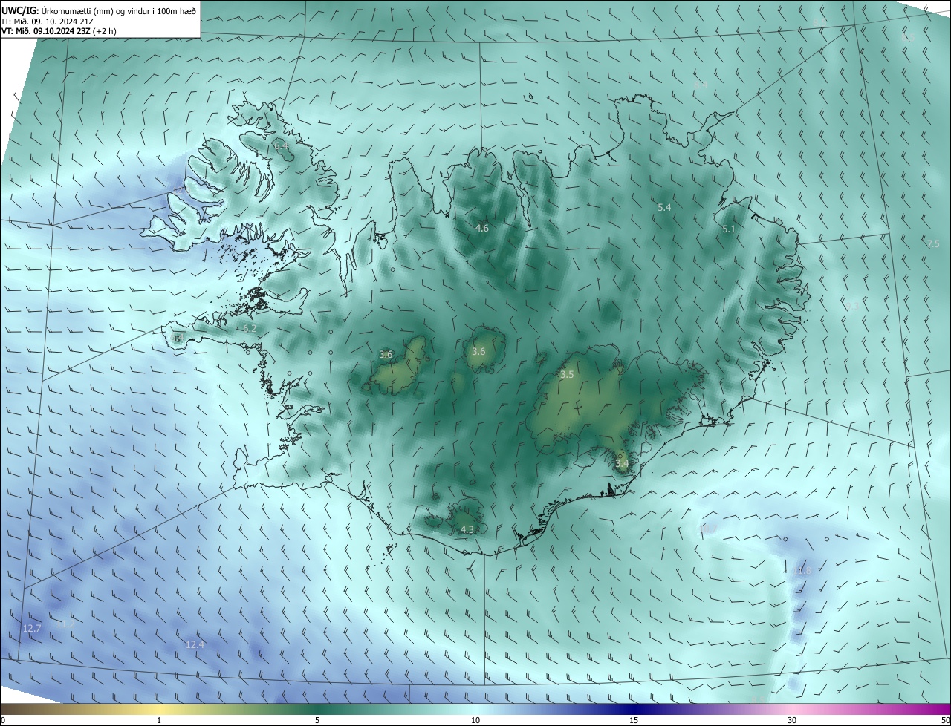The image size is (951, 726).
Task: Click the 7.5 value label offshore in the east
Action: (933, 243)
